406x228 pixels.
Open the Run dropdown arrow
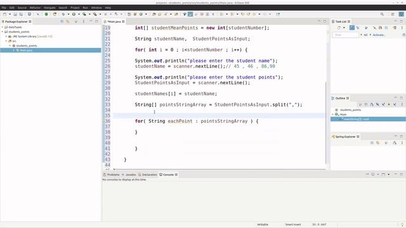coord(79,14)
